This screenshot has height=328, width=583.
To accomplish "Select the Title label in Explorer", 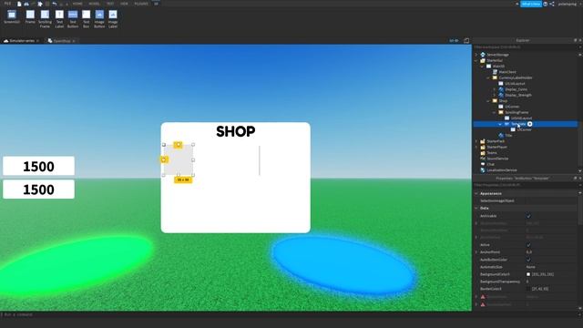I will pos(508,136).
